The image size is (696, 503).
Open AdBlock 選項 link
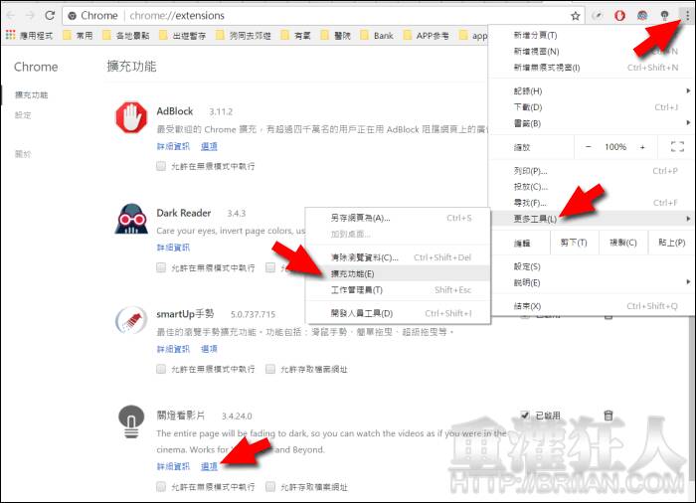coord(209,146)
